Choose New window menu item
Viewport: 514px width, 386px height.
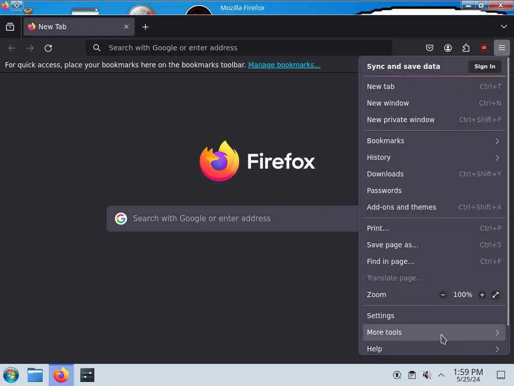[434, 103]
